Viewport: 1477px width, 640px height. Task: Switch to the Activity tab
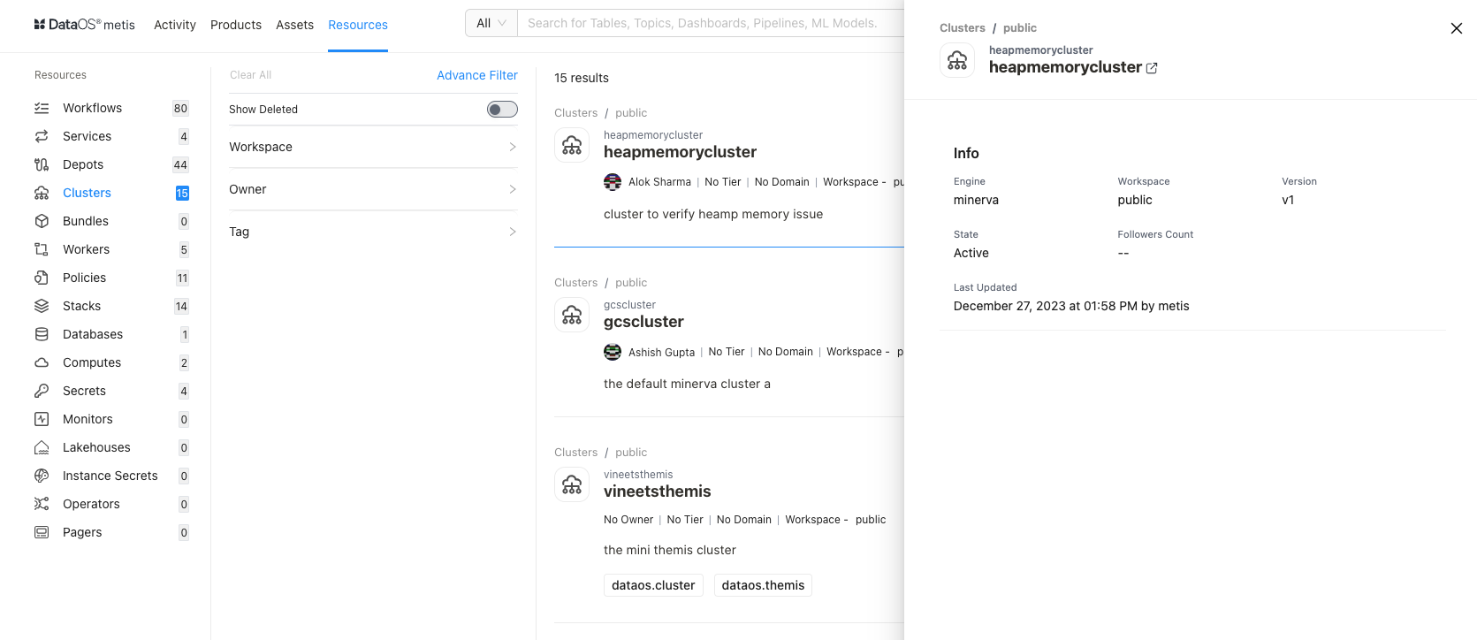[x=175, y=25]
